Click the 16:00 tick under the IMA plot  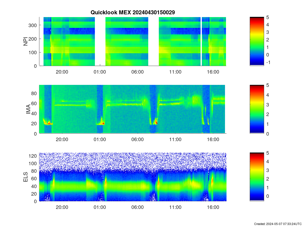pos(213,140)
